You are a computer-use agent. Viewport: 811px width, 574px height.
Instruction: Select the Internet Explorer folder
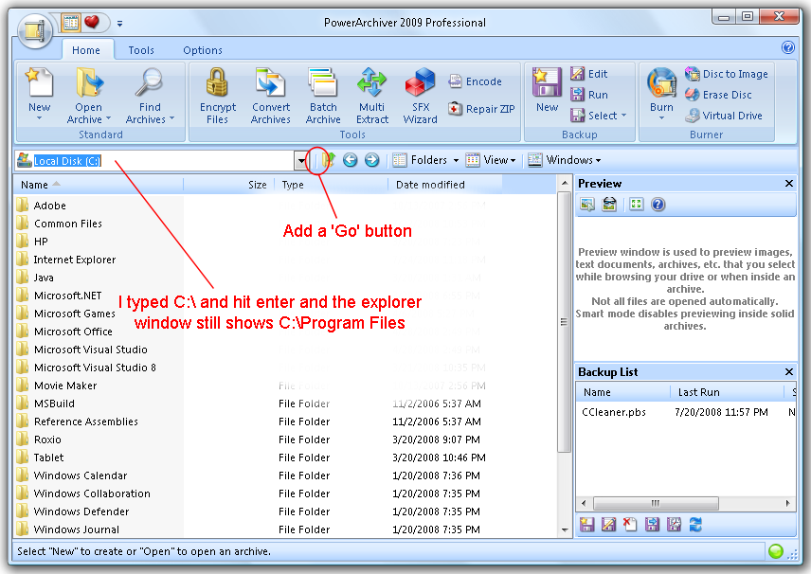pos(75,260)
